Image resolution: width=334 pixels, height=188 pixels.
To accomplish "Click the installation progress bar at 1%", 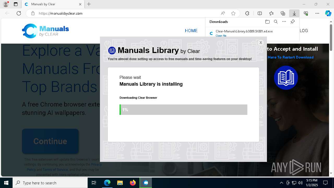I will (x=183, y=110).
